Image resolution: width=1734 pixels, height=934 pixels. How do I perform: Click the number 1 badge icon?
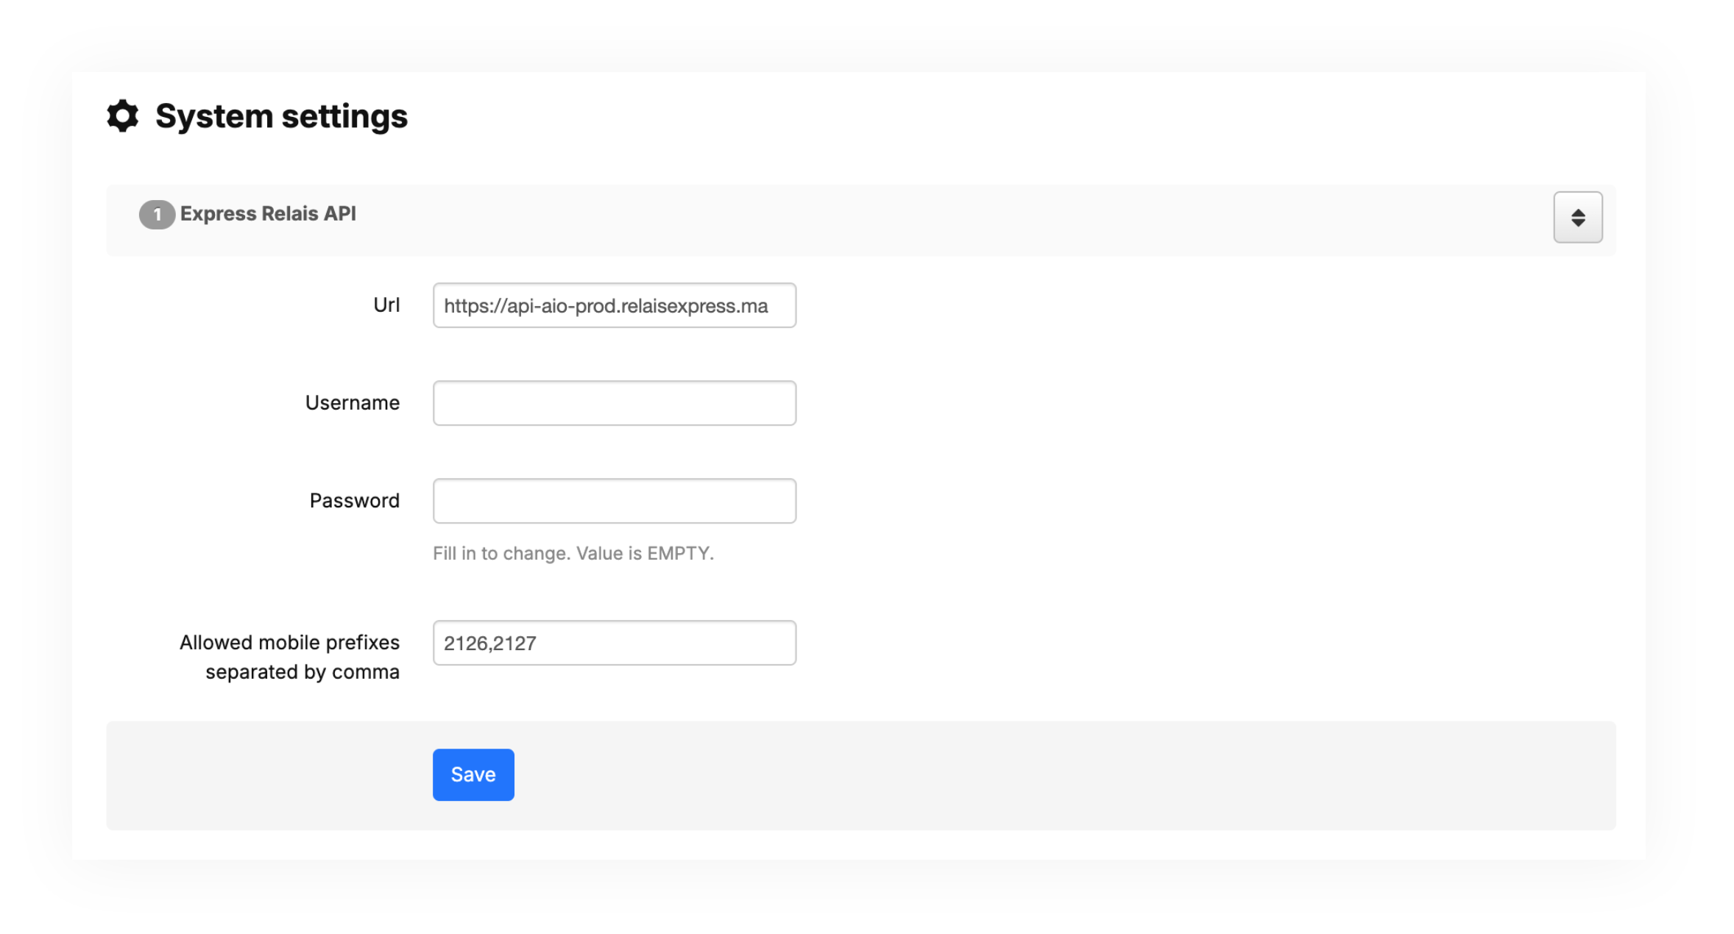coord(156,215)
